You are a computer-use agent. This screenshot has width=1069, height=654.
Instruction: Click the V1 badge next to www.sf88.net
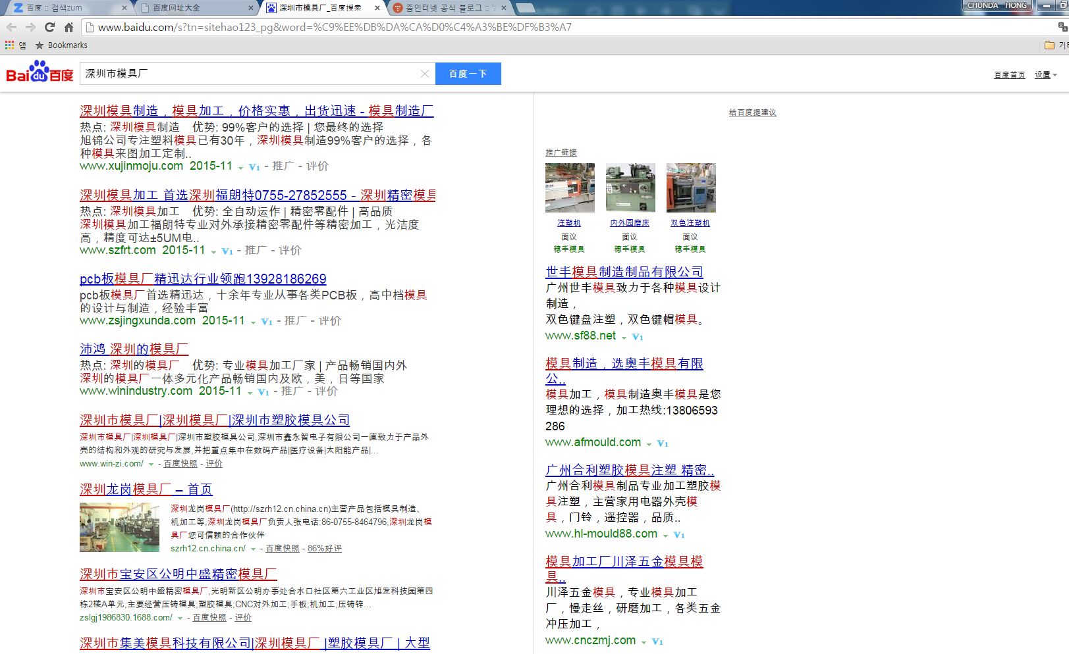click(x=636, y=337)
